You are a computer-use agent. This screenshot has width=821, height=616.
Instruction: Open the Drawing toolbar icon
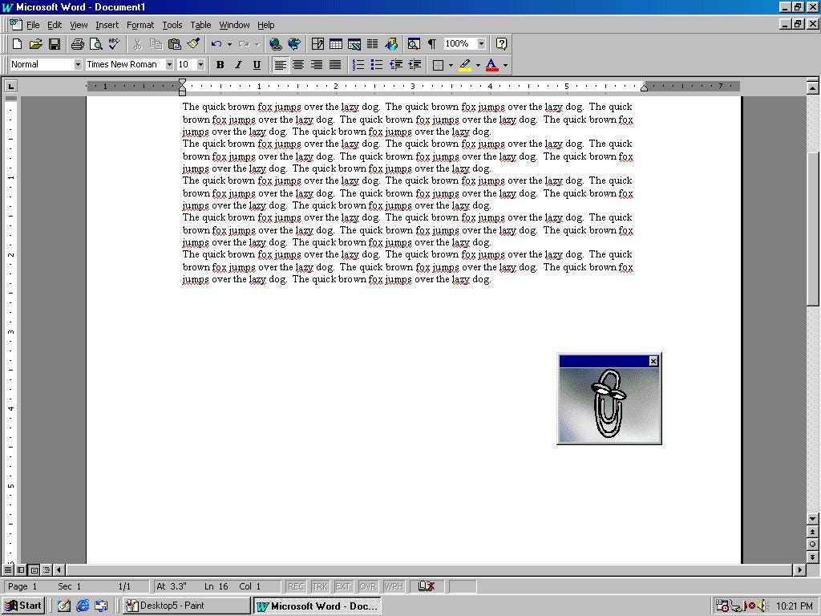(x=391, y=44)
